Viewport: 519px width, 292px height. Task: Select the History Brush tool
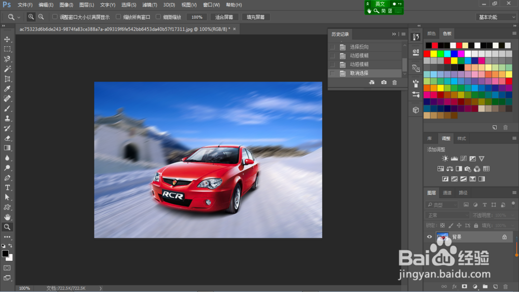[x=7, y=128]
